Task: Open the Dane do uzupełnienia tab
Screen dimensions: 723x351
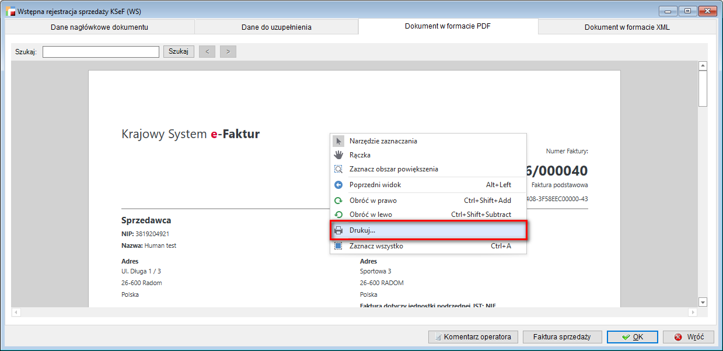Action: pos(276,27)
